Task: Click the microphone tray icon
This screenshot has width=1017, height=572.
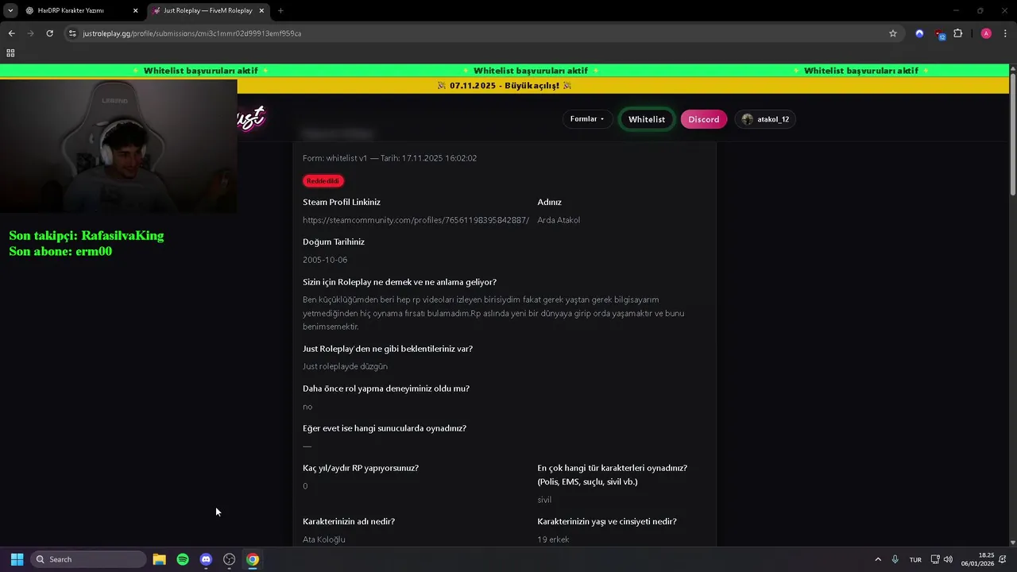Action: click(895, 559)
